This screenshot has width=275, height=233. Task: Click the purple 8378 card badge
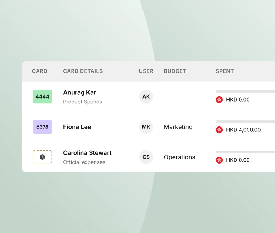point(42,127)
